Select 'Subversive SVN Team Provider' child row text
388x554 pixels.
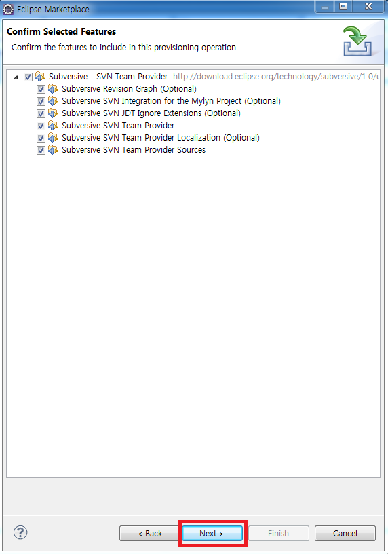[x=118, y=126]
